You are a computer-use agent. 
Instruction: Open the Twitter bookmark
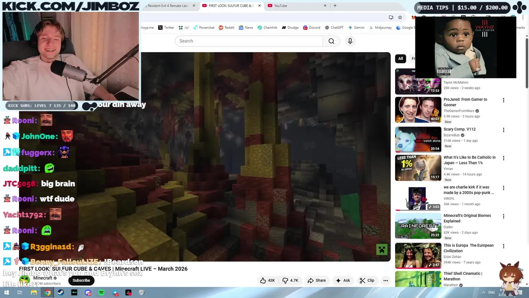pos(166,28)
